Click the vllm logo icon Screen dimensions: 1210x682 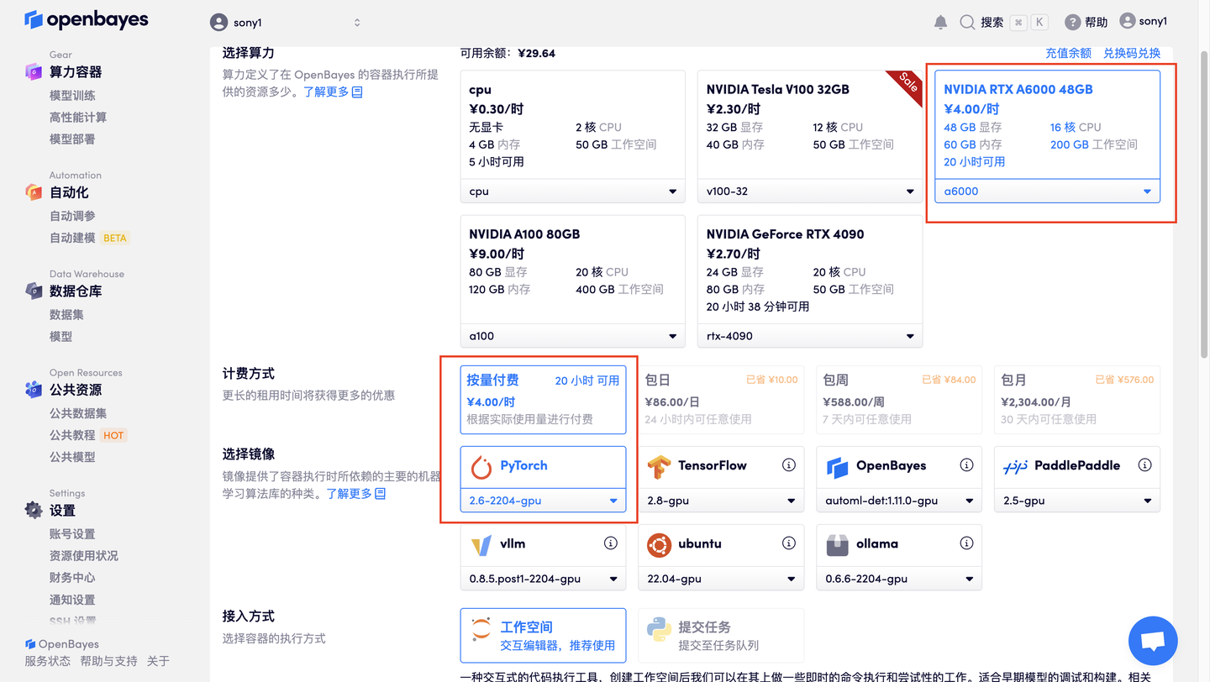(x=481, y=545)
